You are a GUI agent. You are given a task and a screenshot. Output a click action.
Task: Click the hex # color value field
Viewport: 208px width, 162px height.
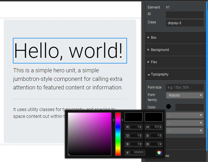[137, 153]
